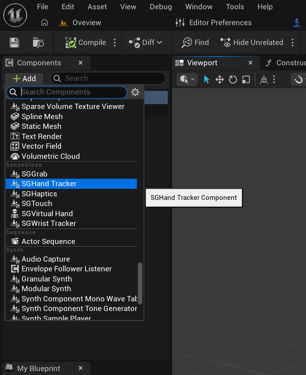Add a Text Render component

(x=71, y=136)
